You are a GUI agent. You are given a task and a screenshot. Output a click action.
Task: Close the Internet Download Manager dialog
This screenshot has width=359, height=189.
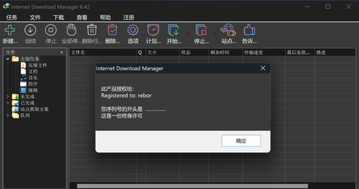[263, 68]
